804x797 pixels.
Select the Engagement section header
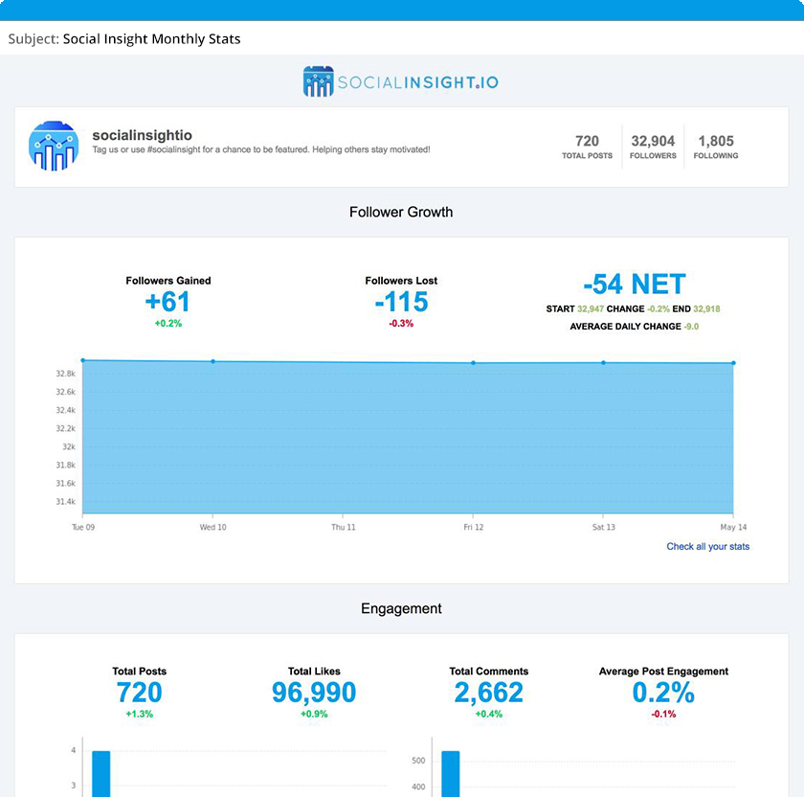401,608
